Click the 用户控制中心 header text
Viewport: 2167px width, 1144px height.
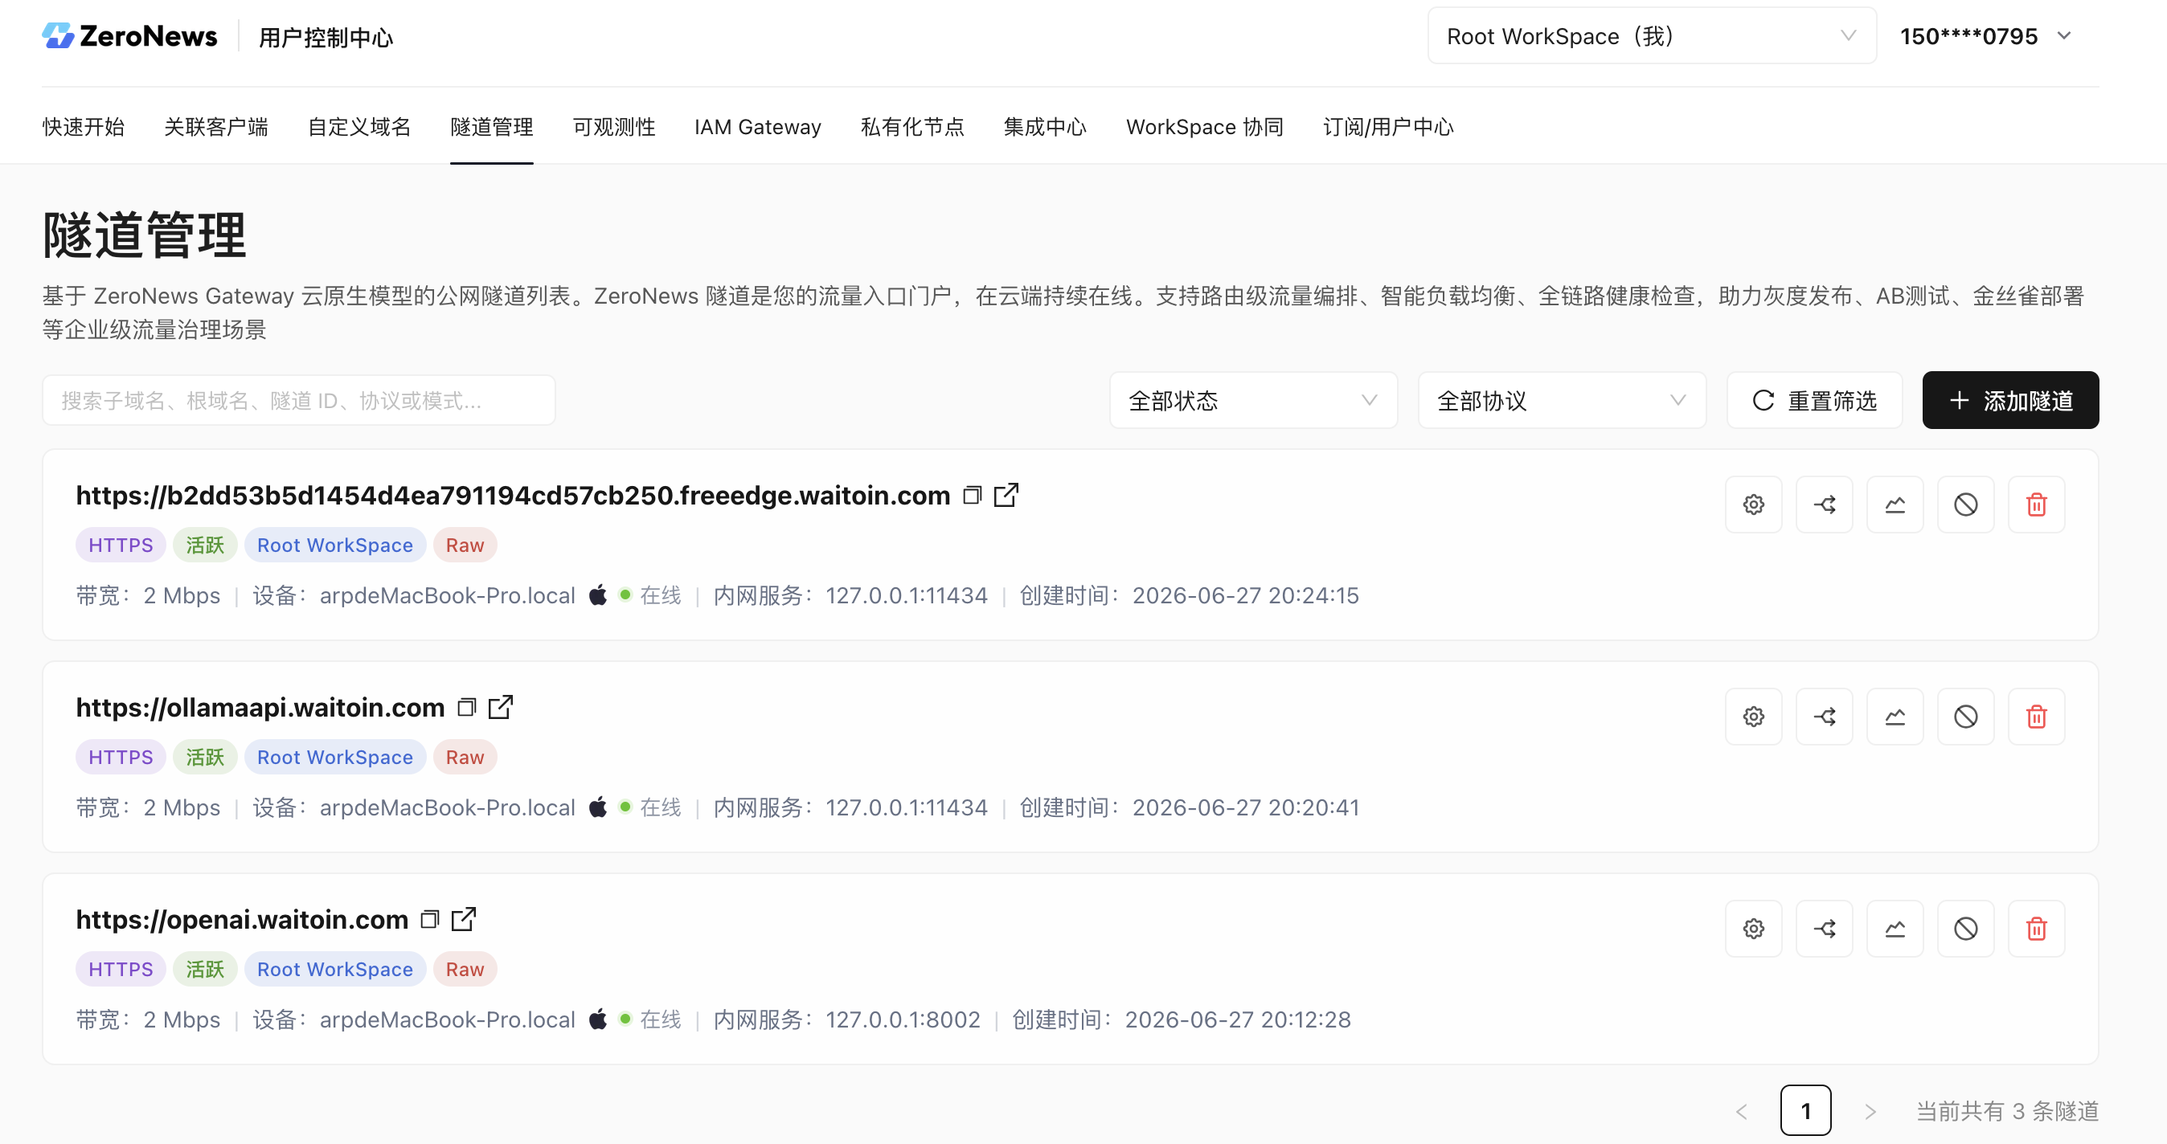326,38
